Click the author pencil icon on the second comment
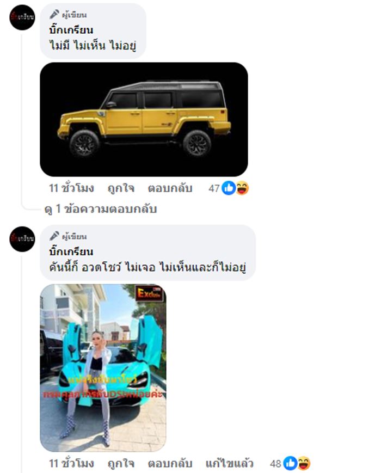Image resolution: width=381 pixels, height=473 pixels. [54, 236]
